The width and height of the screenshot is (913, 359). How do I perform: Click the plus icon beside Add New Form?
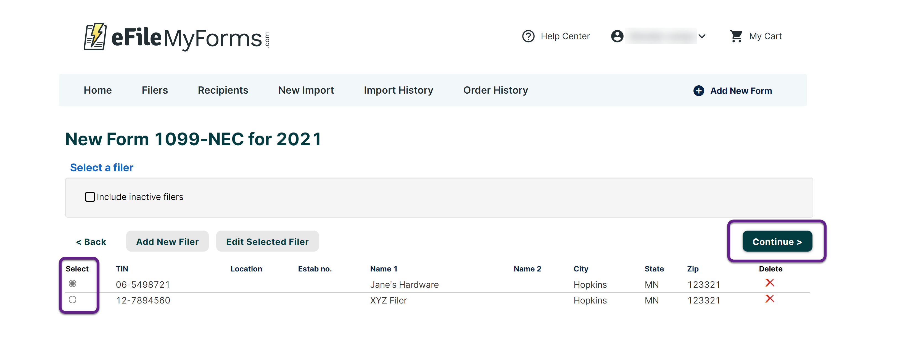(699, 91)
